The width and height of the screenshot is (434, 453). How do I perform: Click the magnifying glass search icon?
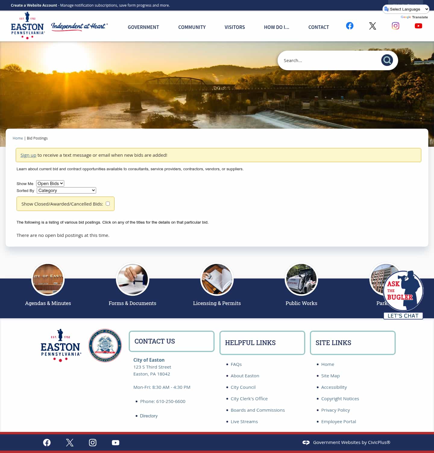tap(387, 60)
